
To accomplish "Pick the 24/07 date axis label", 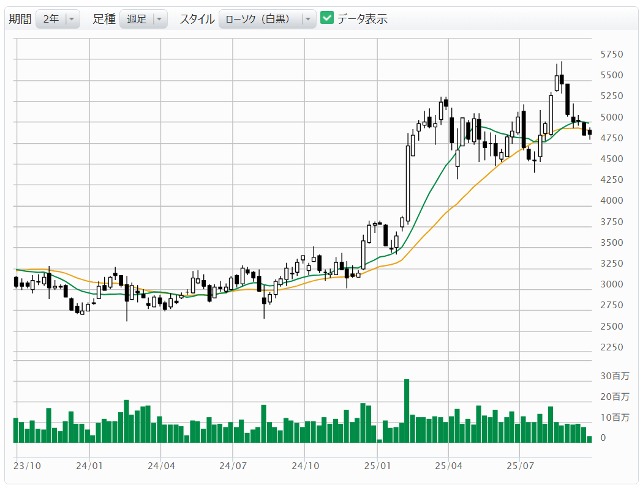I will click(233, 465).
